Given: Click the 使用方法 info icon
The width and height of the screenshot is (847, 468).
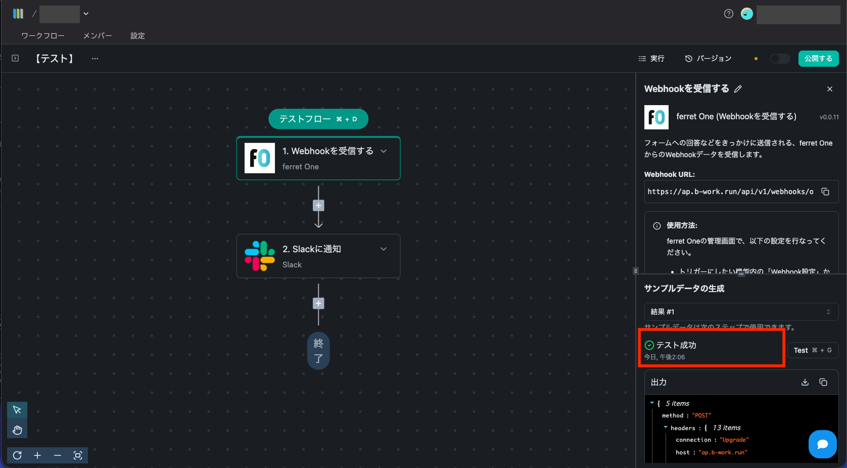Looking at the screenshot, I should coord(657,226).
